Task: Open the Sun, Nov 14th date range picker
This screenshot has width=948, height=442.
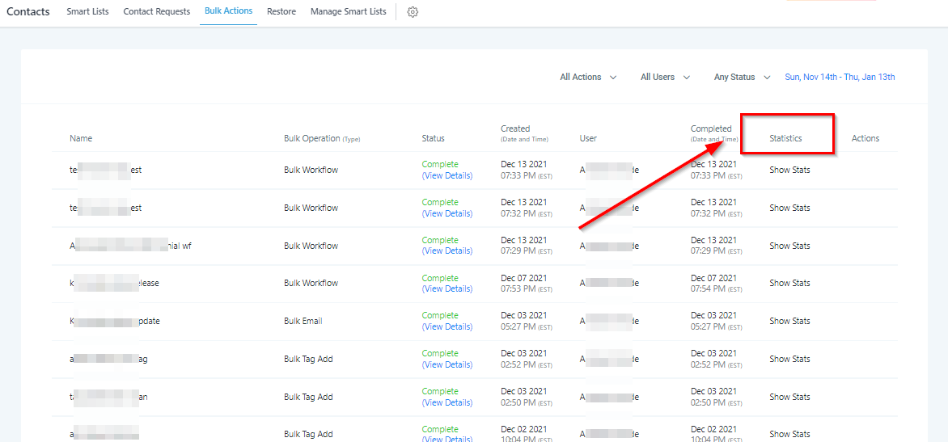Action: click(840, 78)
